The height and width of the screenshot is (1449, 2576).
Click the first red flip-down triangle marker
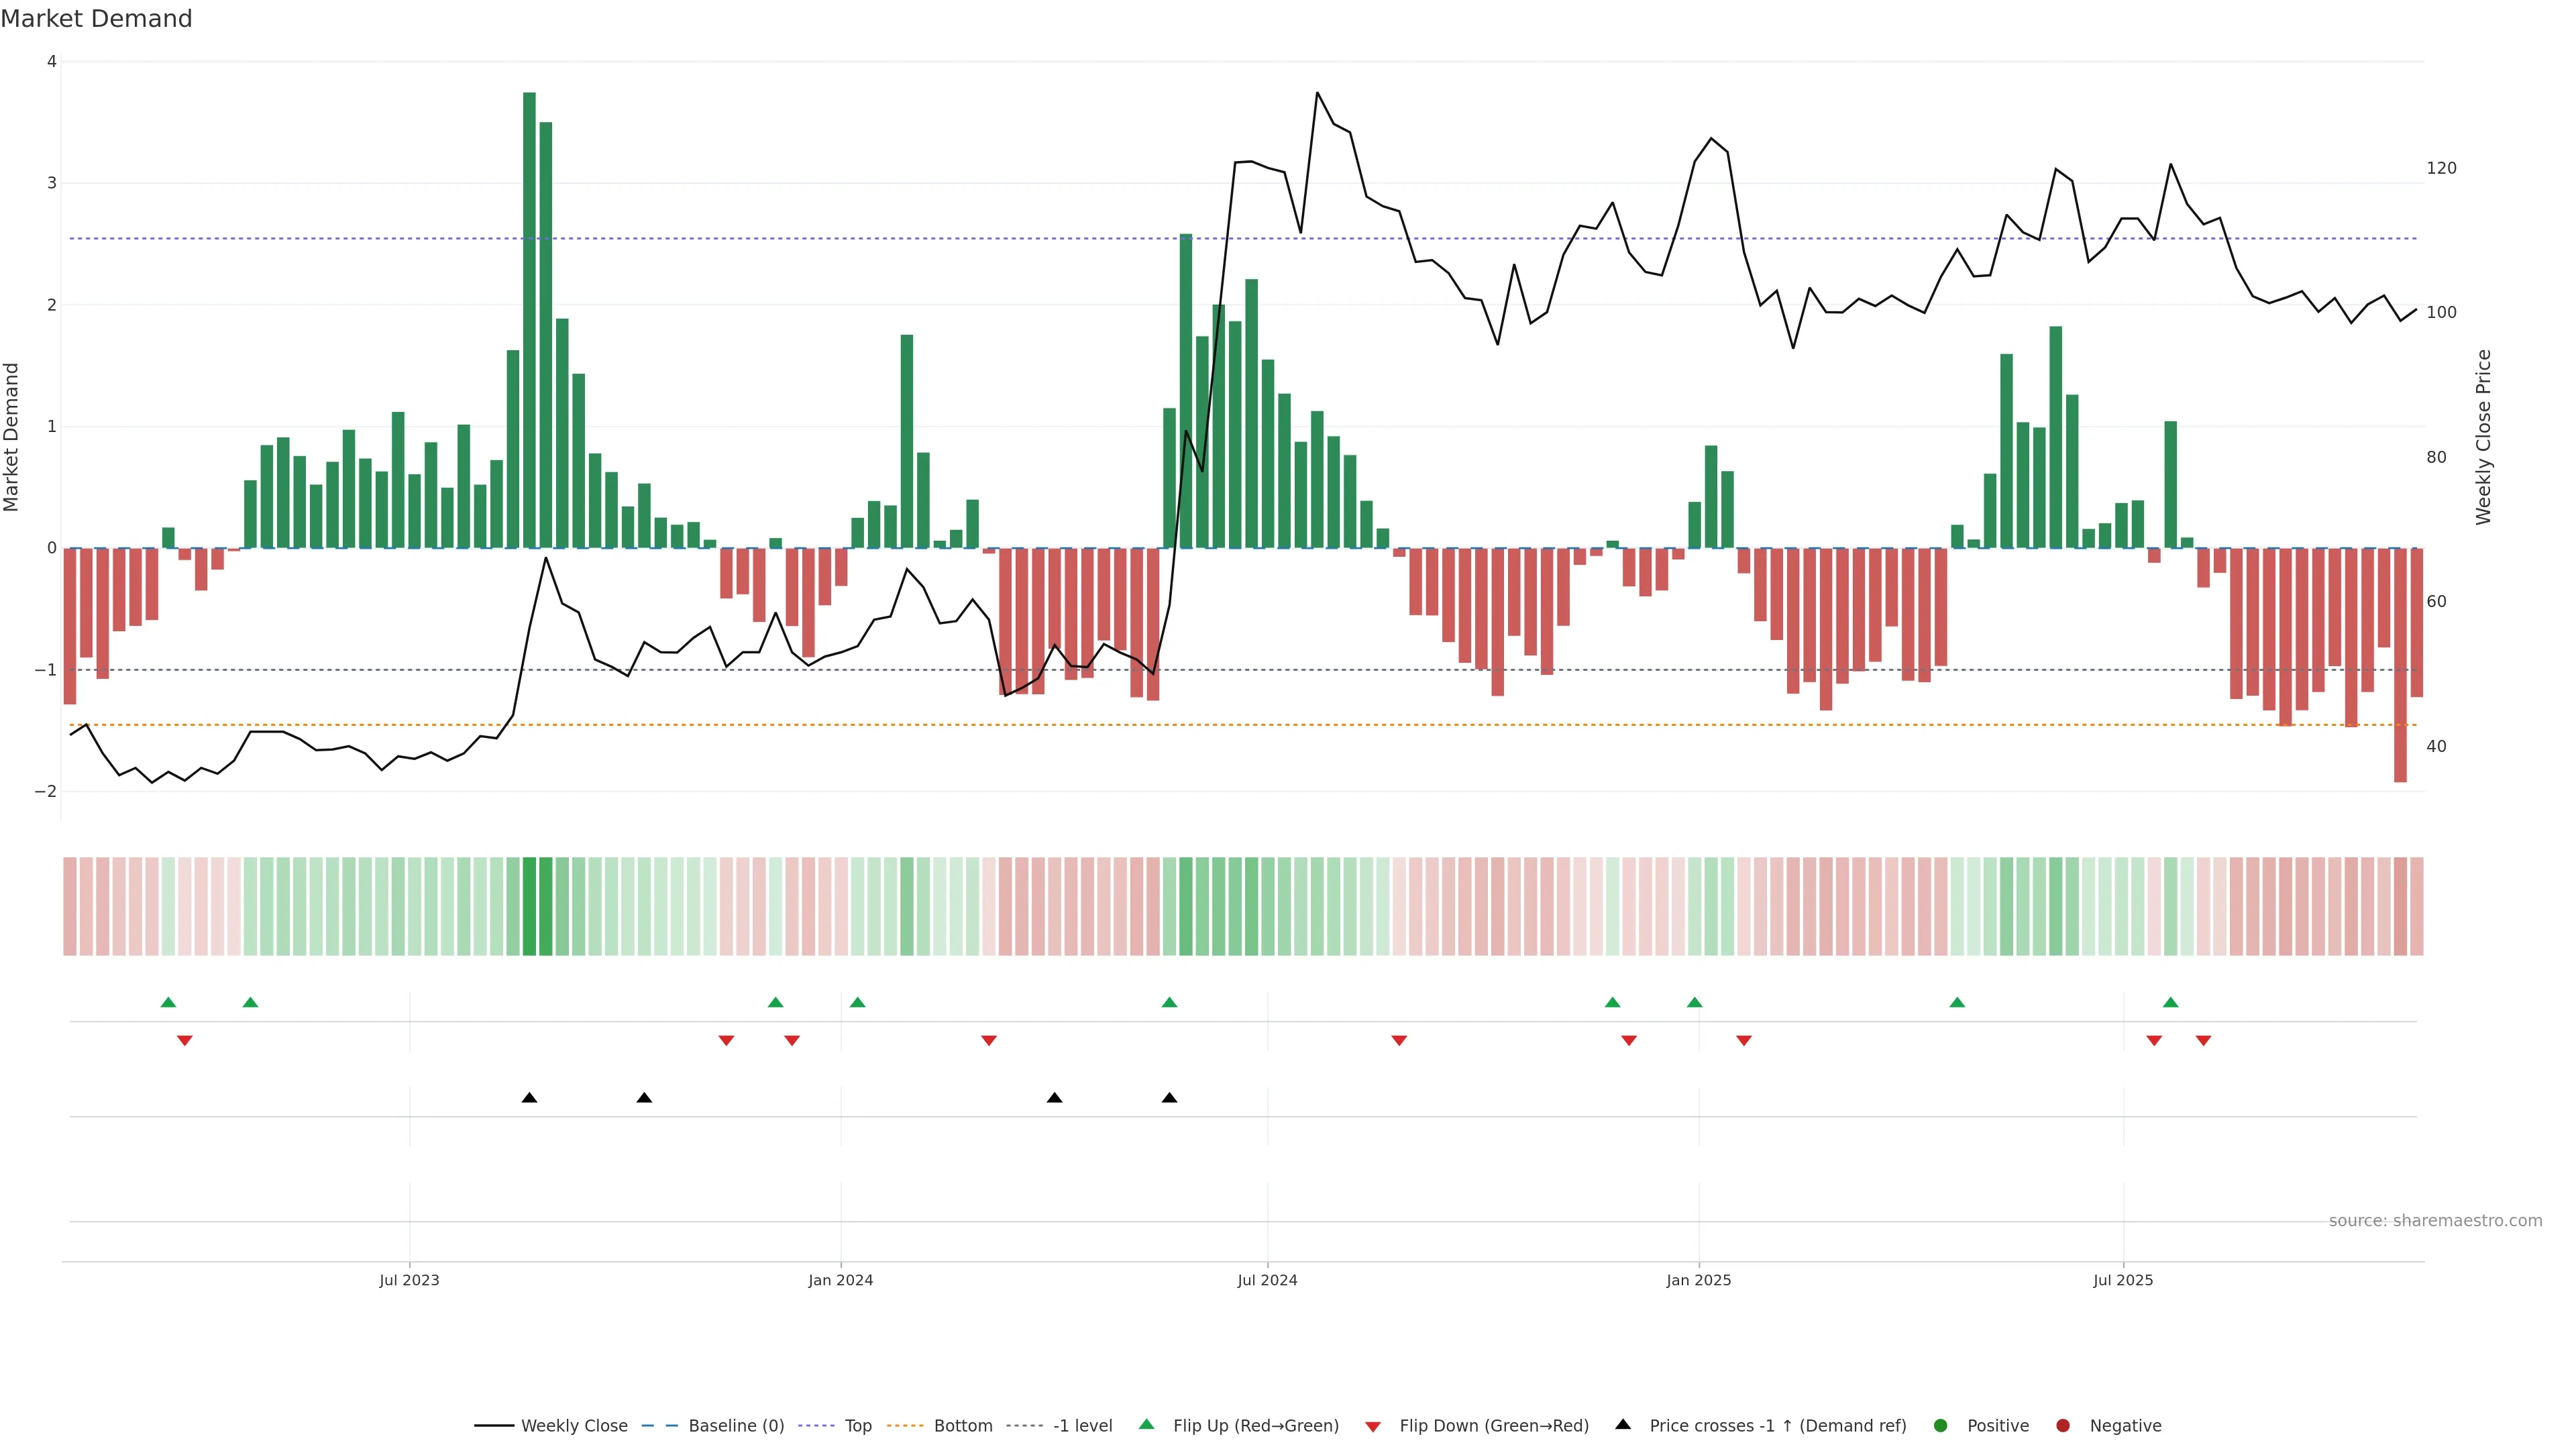(x=185, y=1041)
